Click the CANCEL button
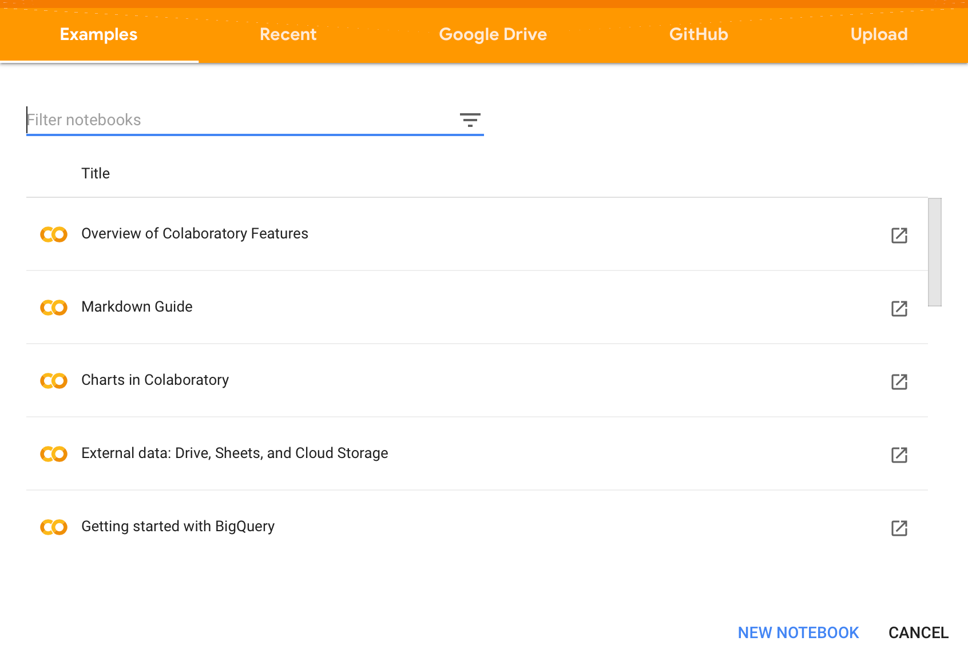Viewport: 968px width, 661px height. (x=918, y=632)
